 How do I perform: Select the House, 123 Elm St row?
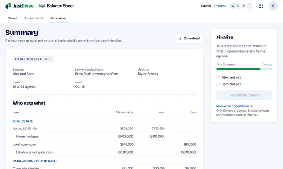point(104,128)
